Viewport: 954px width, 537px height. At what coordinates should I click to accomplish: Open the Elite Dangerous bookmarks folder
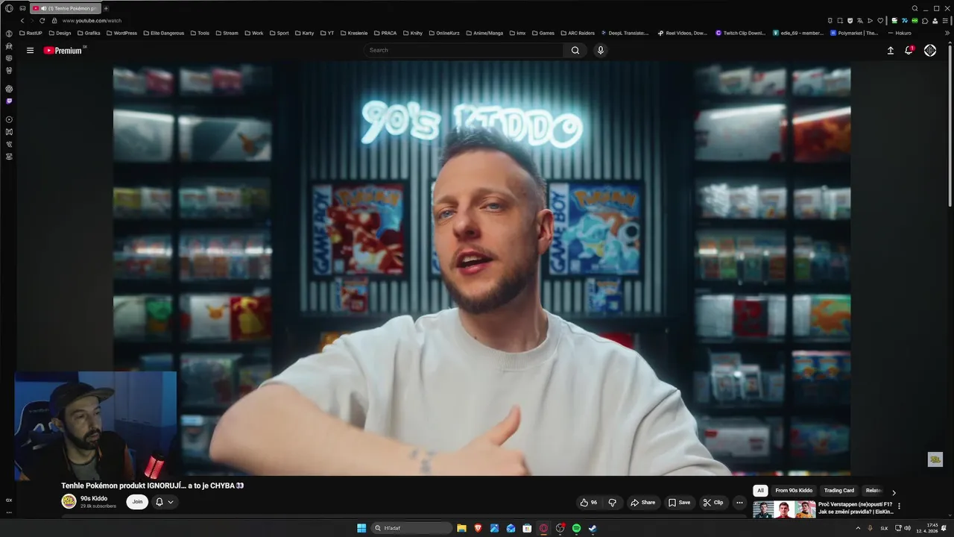coord(163,33)
